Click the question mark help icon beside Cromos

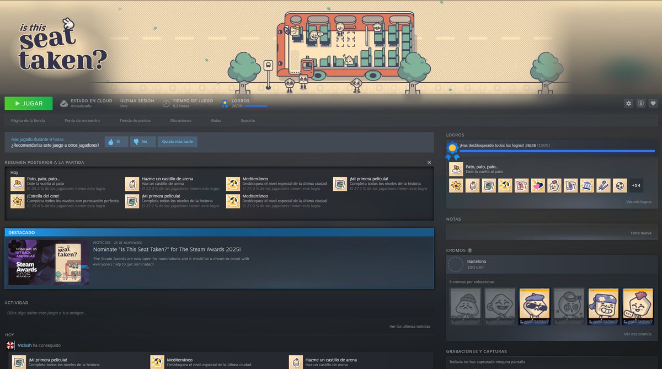pos(469,250)
